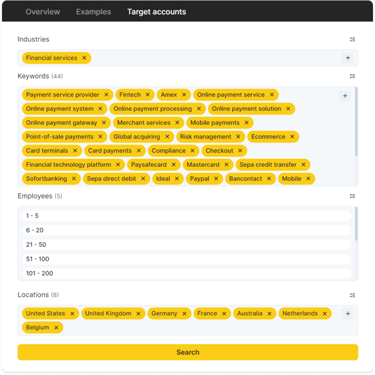
Task: Add a new keyword with plus button
Action: point(345,96)
